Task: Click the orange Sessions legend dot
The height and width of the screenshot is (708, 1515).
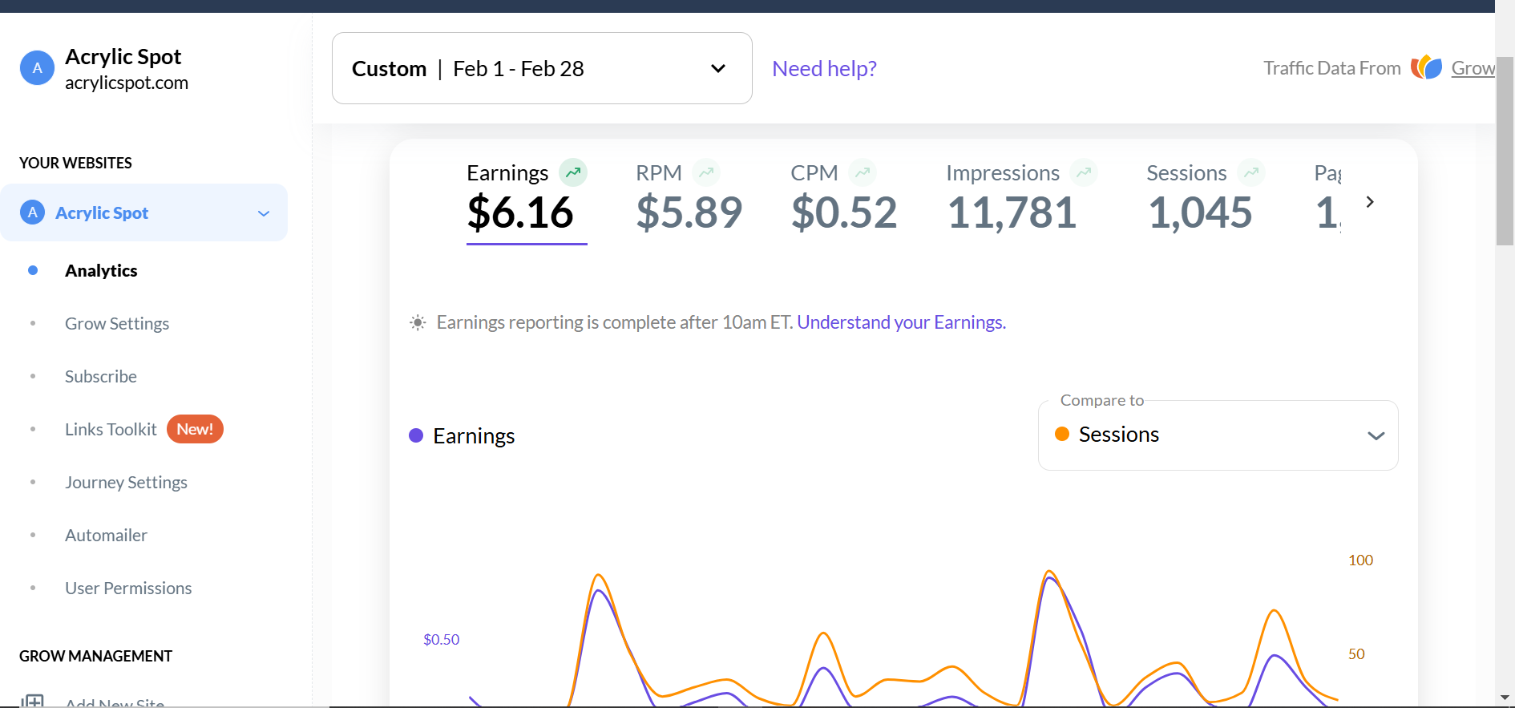Action: [1062, 434]
